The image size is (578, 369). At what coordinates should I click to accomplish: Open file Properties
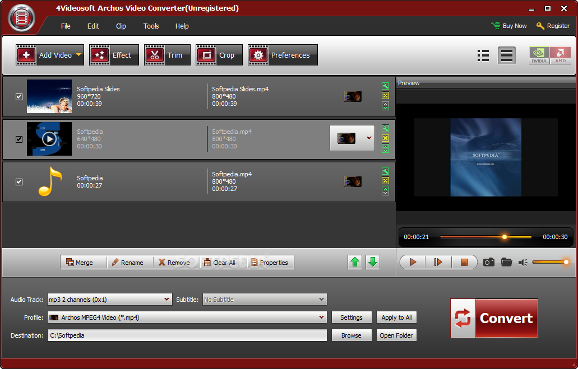coord(270,262)
